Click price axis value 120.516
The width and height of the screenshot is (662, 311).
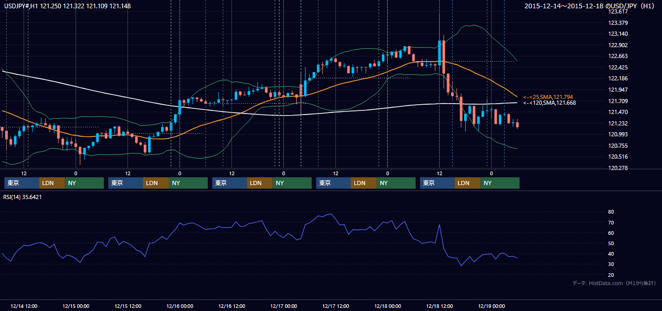(x=617, y=157)
